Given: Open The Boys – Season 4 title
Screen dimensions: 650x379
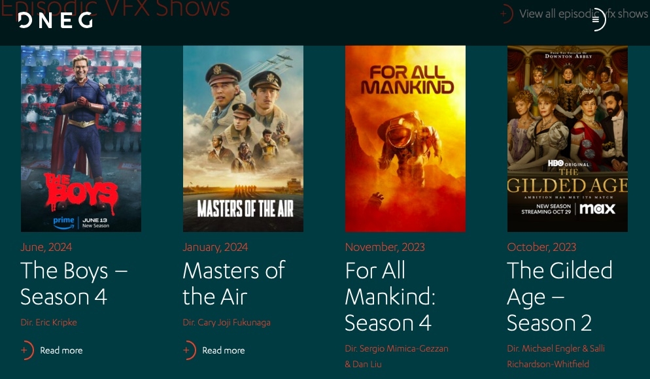Looking at the screenshot, I should (x=74, y=284).
